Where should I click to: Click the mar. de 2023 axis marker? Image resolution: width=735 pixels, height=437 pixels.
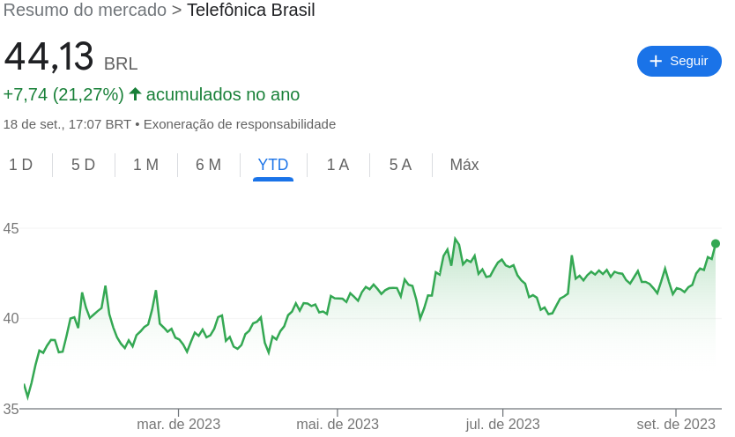(178, 424)
